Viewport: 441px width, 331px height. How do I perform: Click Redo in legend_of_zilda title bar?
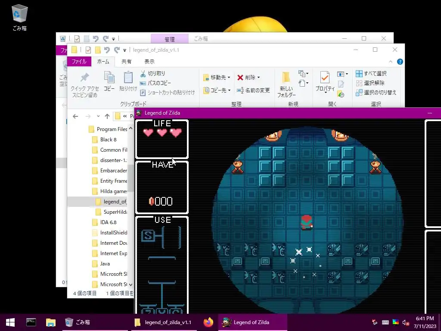coord(117,50)
